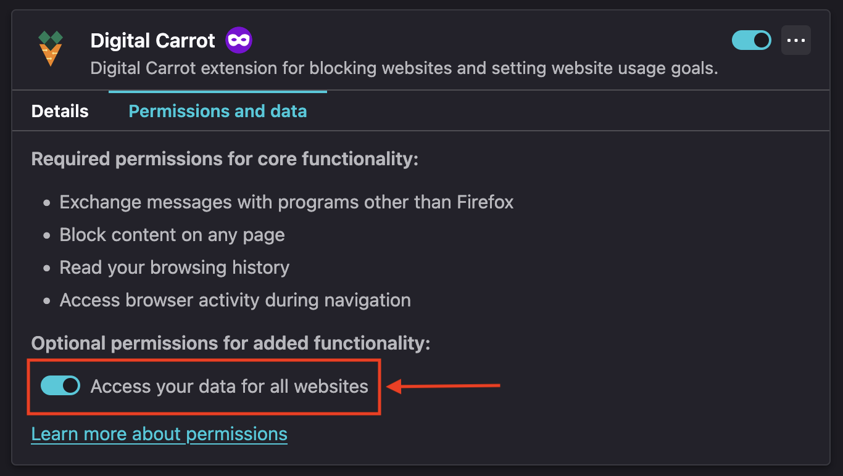This screenshot has height=476, width=843.
Task: Click the red arrow pointing at the toggle
Action: (443, 387)
